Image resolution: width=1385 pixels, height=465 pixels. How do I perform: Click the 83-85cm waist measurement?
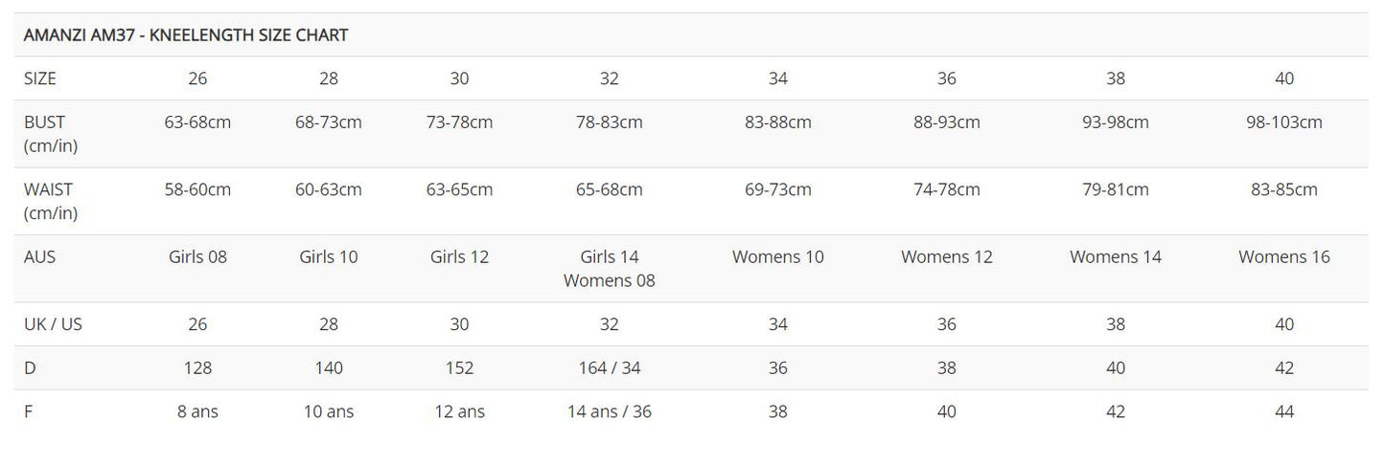(1284, 189)
